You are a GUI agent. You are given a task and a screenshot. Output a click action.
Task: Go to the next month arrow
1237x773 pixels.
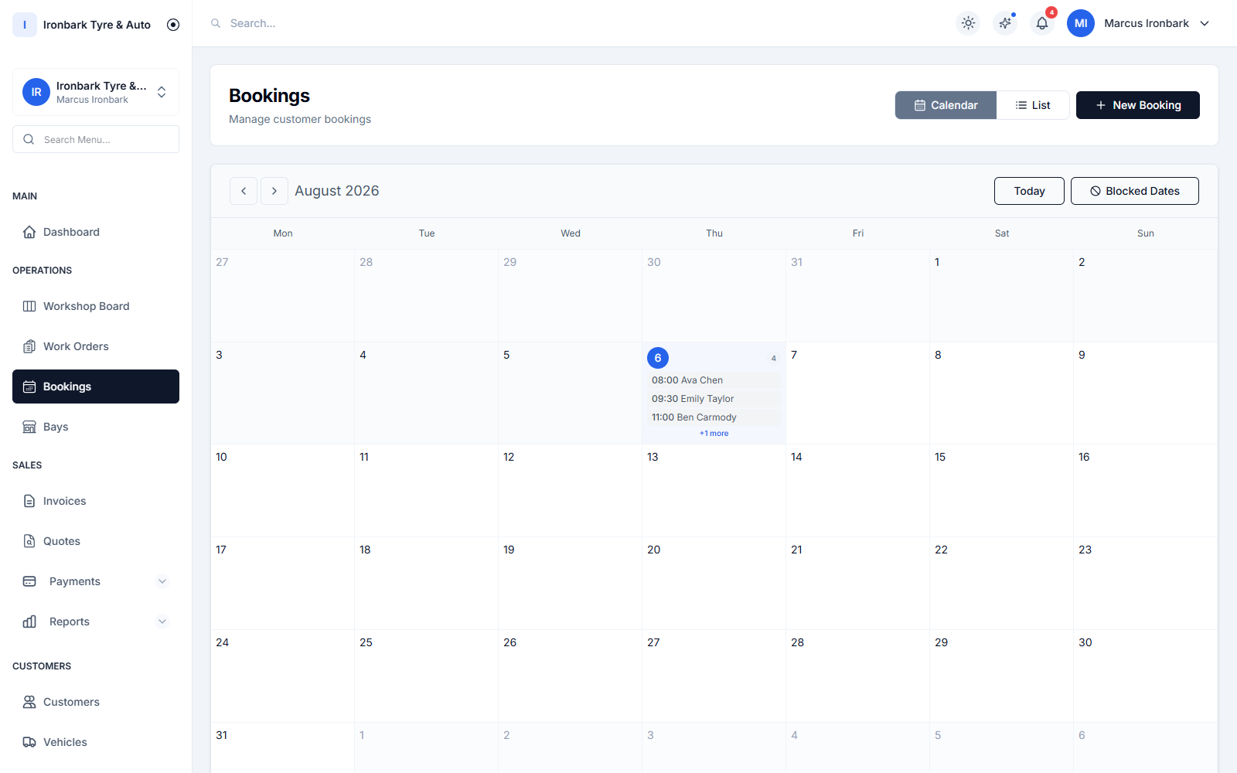[x=274, y=191]
